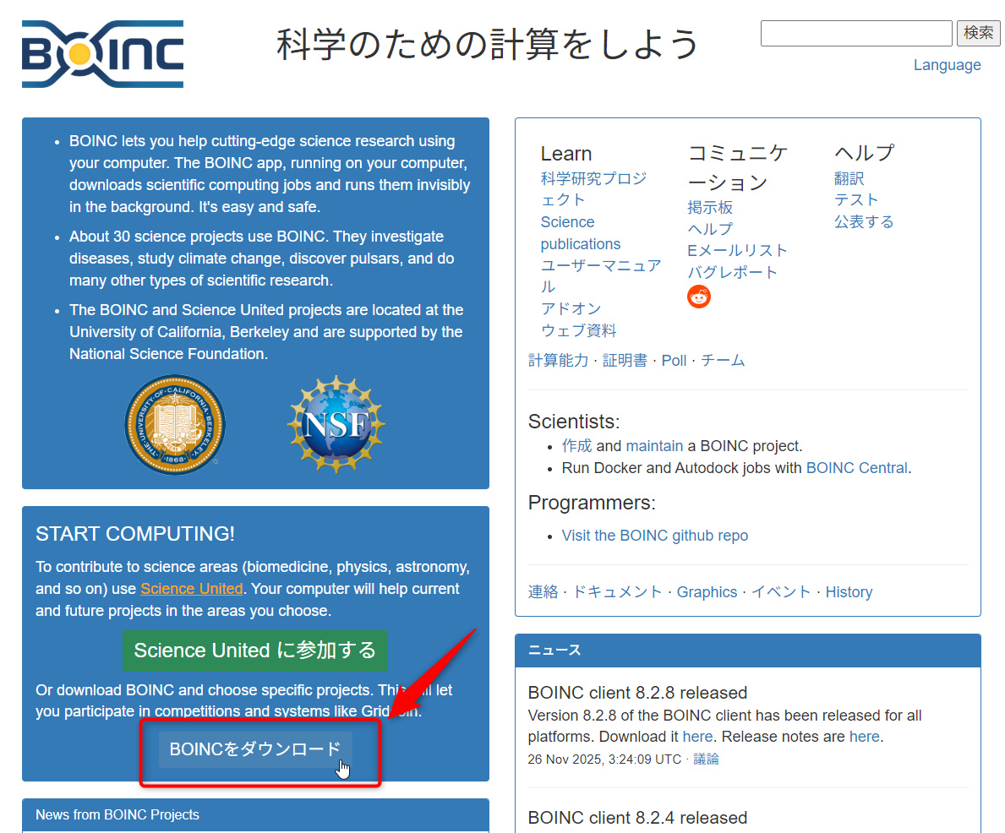Open BOINC Central link
Image resolution: width=1005 pixels, height=833 pixels.
(856, 467)
